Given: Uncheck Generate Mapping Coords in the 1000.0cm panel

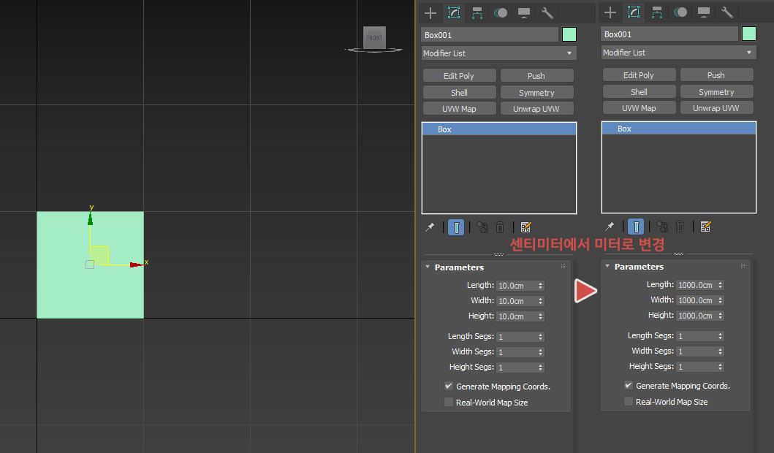Looking at the screenshot, I should point(629,385).
